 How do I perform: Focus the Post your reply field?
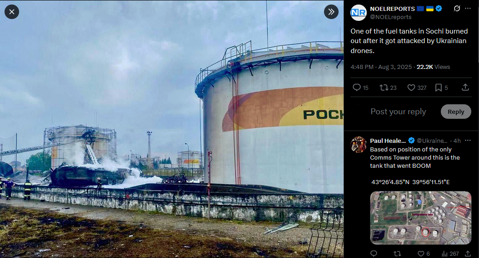click(x=398, y=112)
